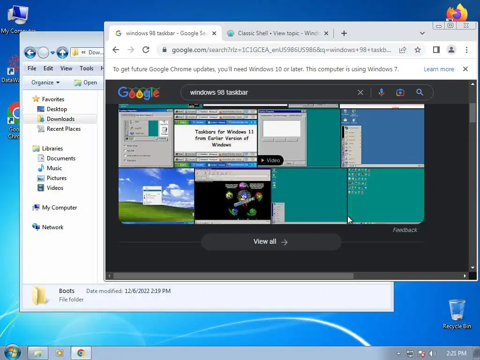480x360 pixels.
Task: Open Explorer recent locations dropdown arrow
Action: [52, 53]
